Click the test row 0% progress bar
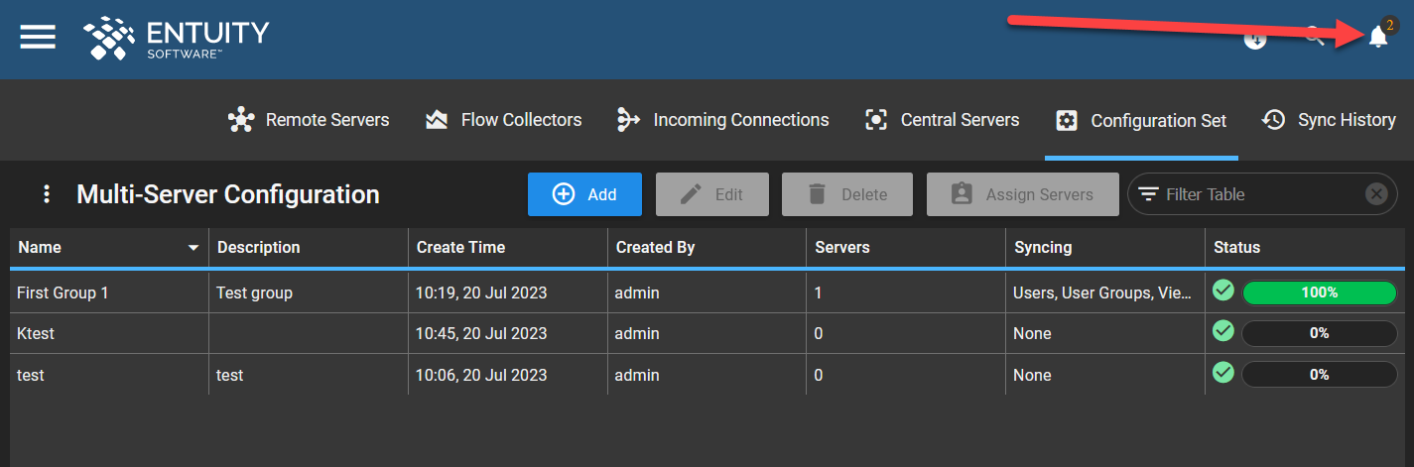 click(x=1320, y=375)
